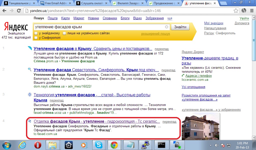Click the round extension icon beside bookmark star

click(244, 11)
